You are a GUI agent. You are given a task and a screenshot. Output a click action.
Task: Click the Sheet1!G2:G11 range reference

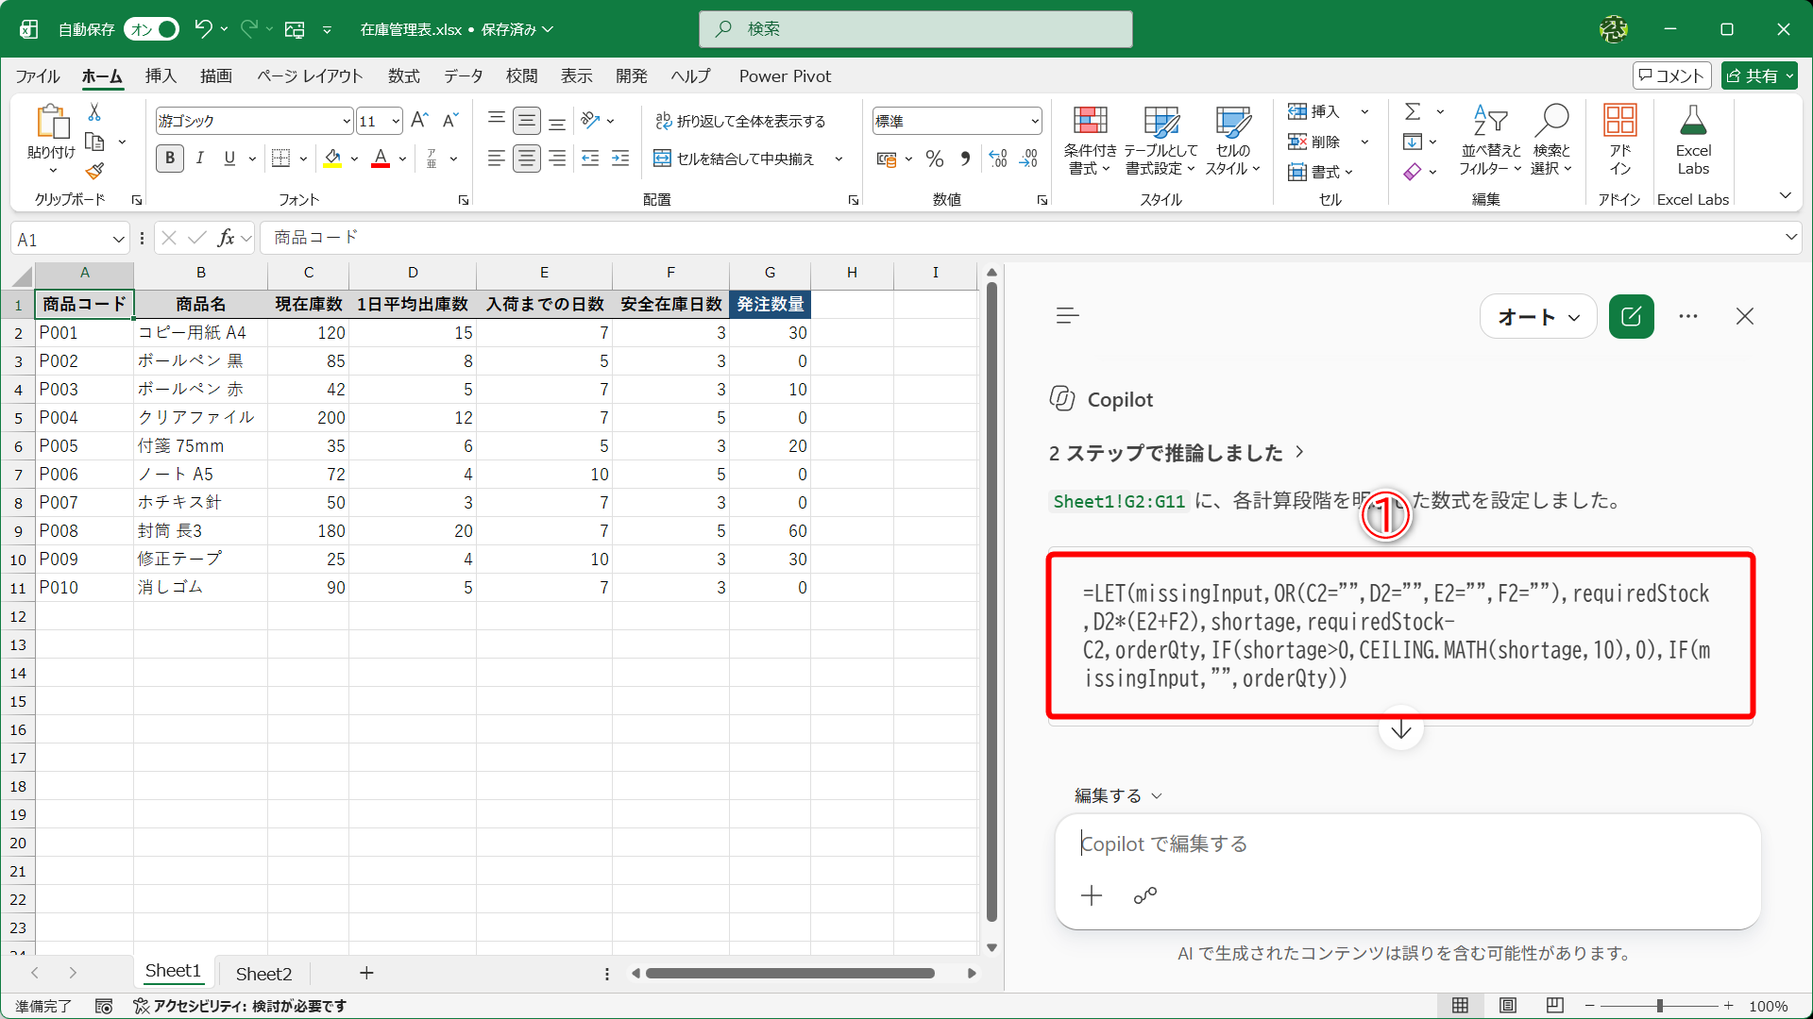(1119, 501)
